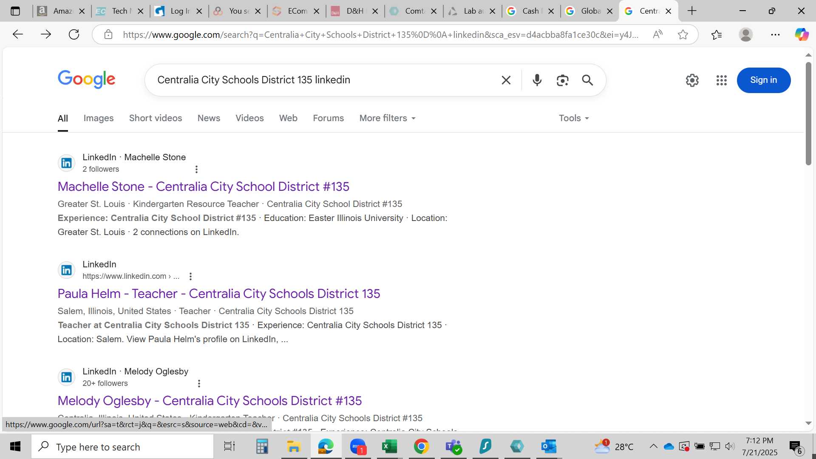Select the All results tab
816x459 pixels.
point(63,118)
